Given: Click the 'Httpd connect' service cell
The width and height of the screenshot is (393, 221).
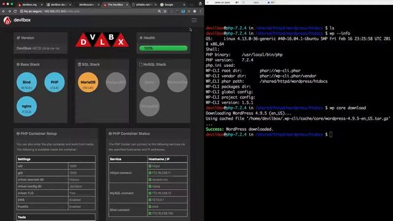Looking at the screenshot, I should click(x=128, y=173).
